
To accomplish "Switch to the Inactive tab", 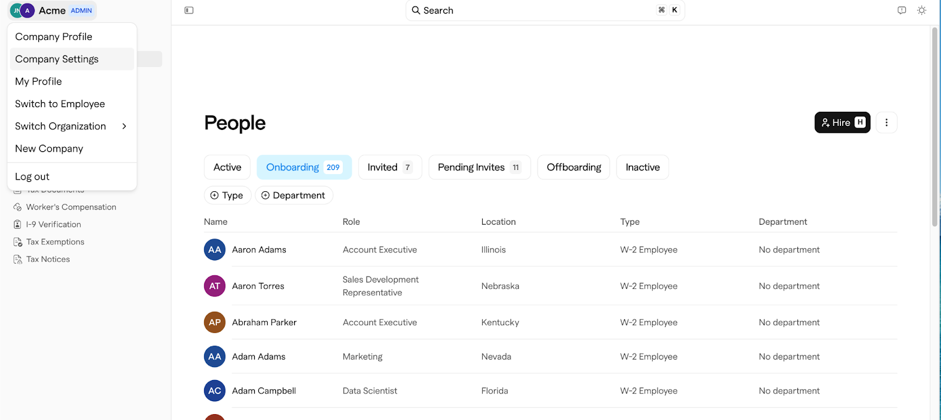I will [642, 167].
